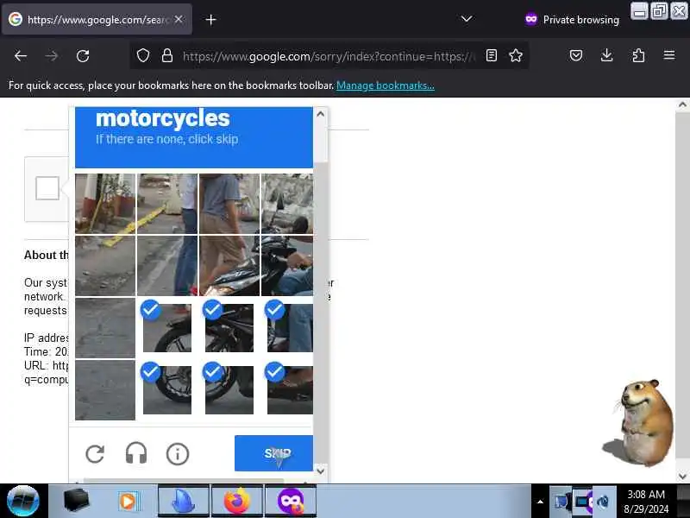
Task: Select the Google search tab
Action: point(97,19)
